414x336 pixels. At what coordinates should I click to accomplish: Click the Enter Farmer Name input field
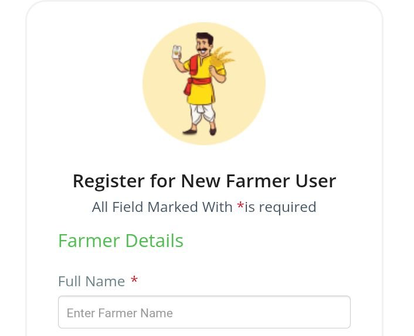coord(204,313)
